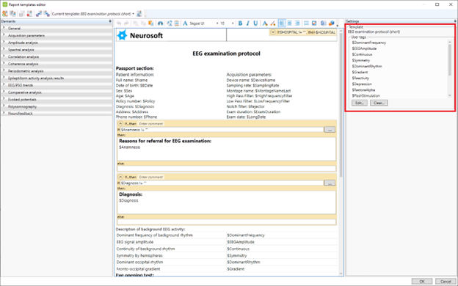Click the copy template icon in top toolbar
458x286 pixels.
click(13, 14)
